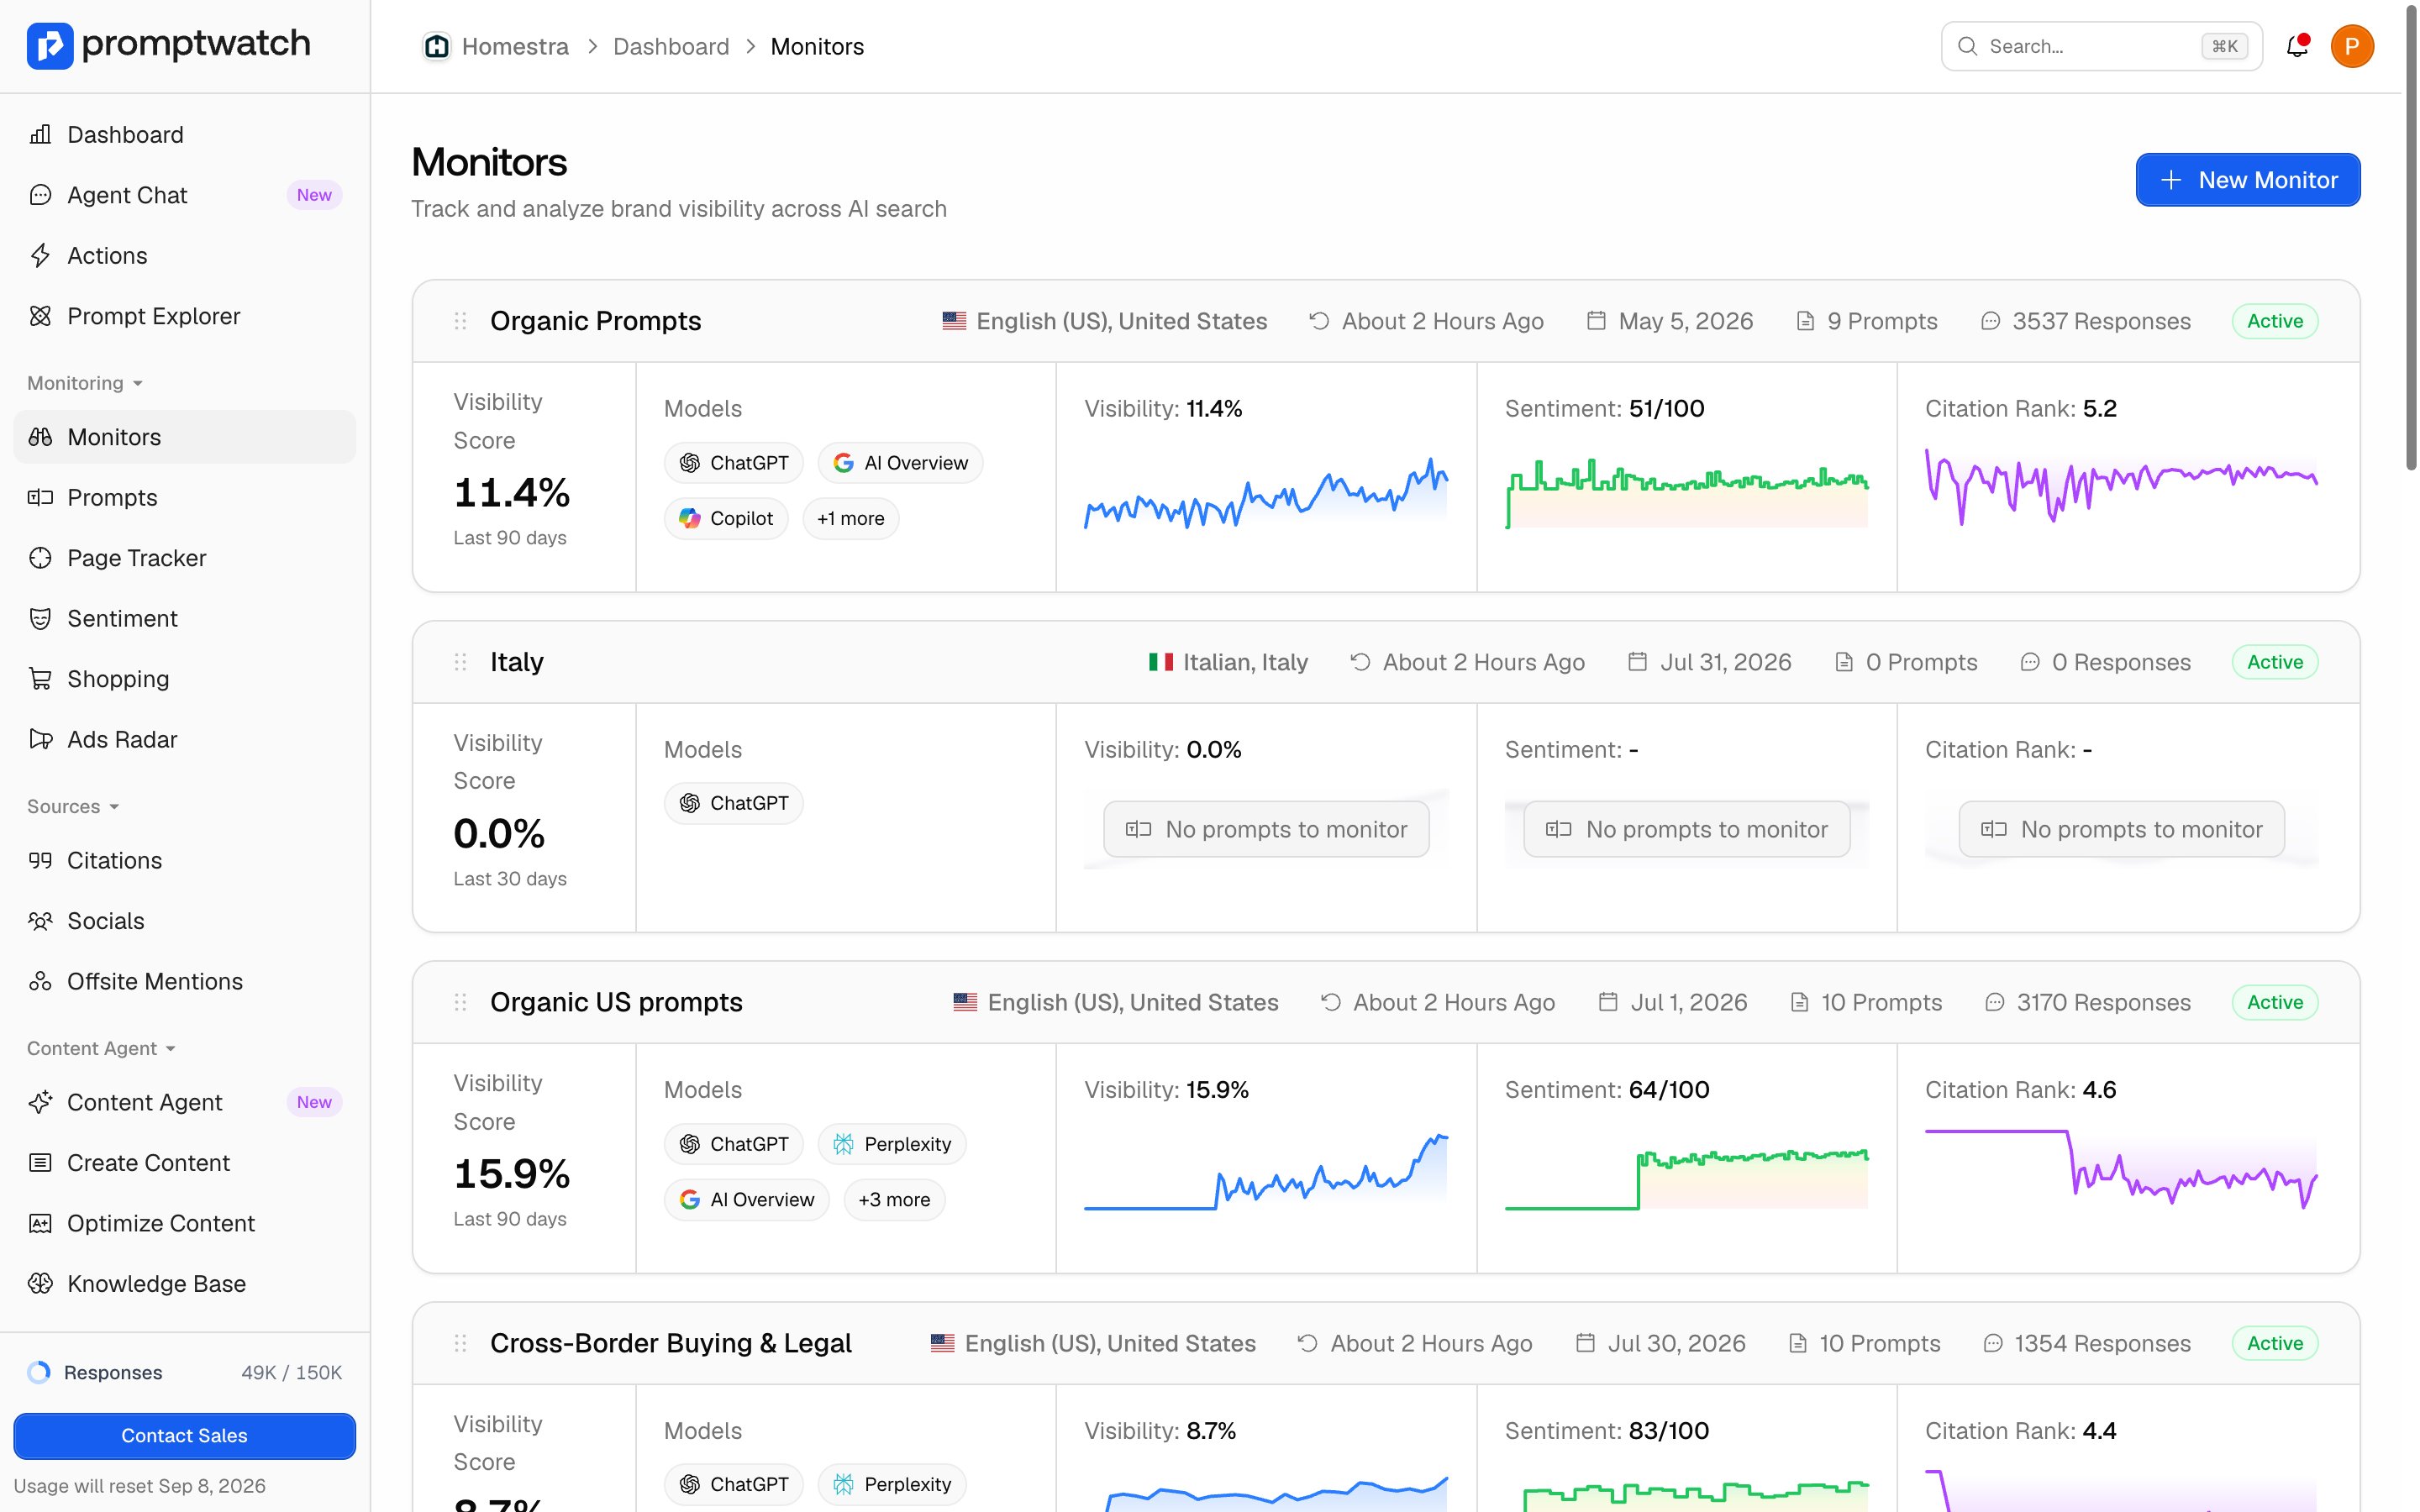Click the Sentiment mask icon
The height and width of the screenshot is (1512, 2420).
click(40, 618)
